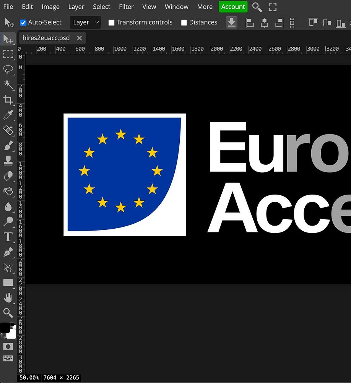The image size is (351, 383).
Task: Click the 7604 × 2265 dimensions readout
Action: (61, 378)
